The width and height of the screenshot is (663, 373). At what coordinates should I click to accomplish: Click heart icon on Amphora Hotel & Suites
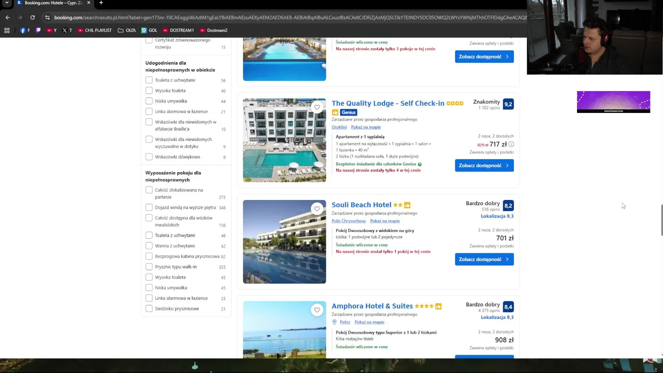pos(317,310)
